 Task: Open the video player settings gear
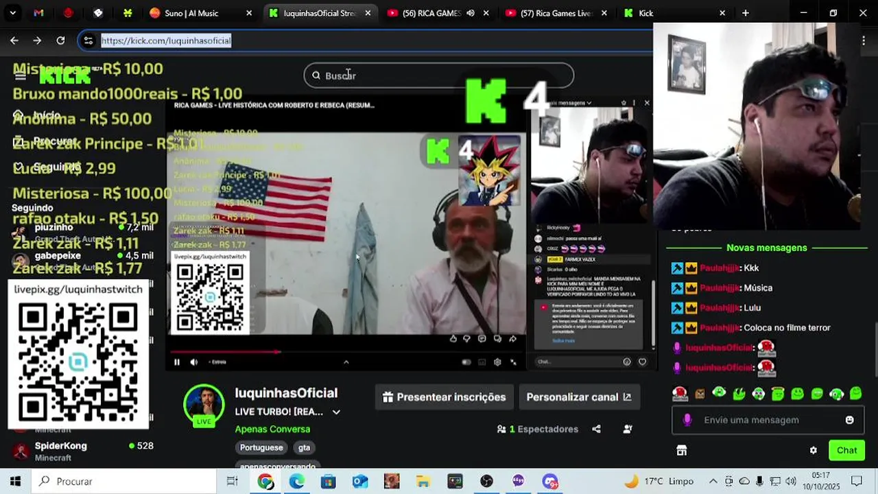click(x=497, y=362)
